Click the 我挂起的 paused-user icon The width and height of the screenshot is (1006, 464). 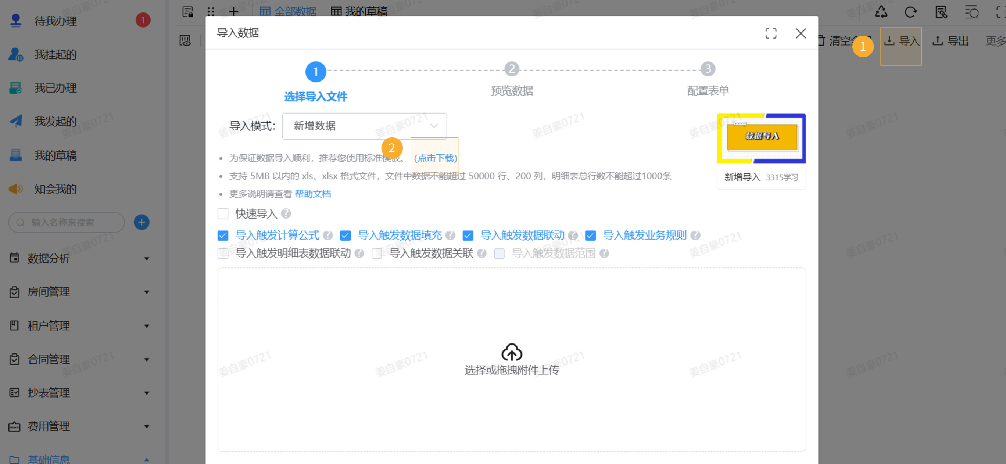15,54
